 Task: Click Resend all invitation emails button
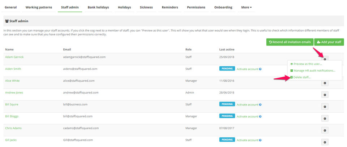(x=290, y=42)
